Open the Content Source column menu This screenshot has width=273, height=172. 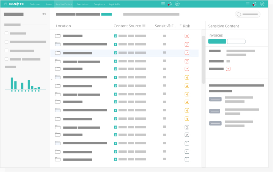[144, 26]
